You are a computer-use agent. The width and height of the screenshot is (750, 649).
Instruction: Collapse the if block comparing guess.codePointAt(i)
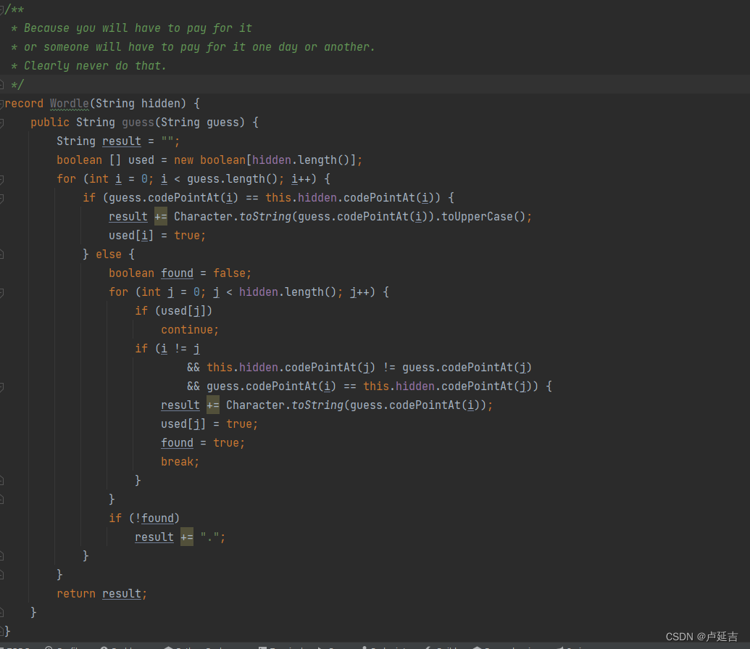[2, 198]
